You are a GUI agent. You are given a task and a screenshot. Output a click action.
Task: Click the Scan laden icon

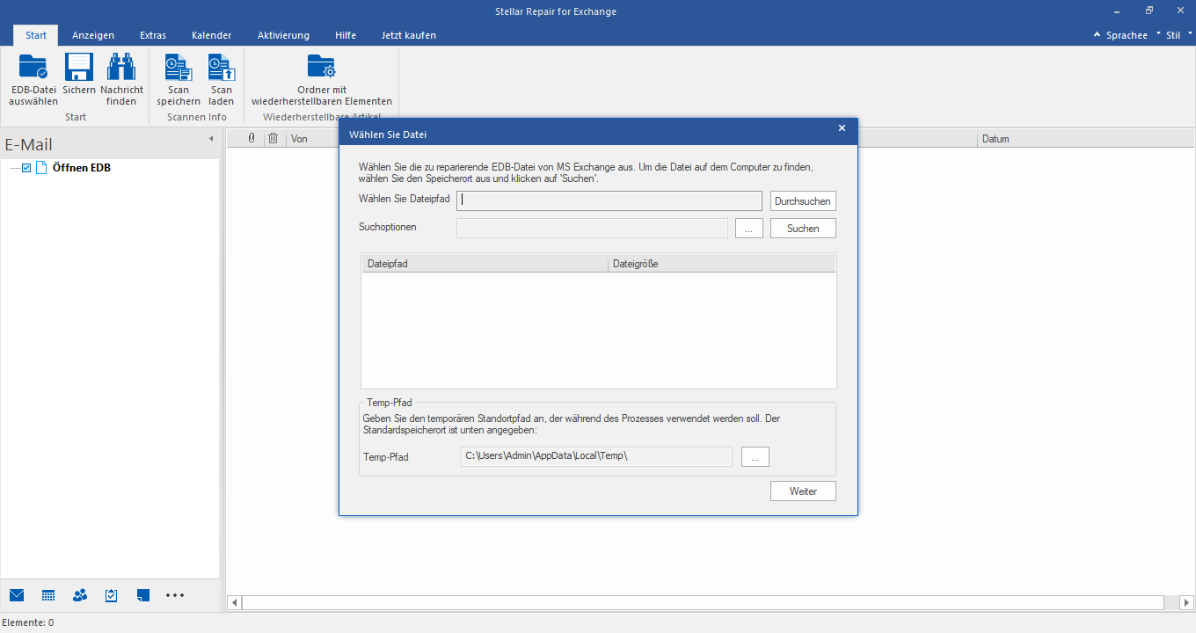click(222, 67)
